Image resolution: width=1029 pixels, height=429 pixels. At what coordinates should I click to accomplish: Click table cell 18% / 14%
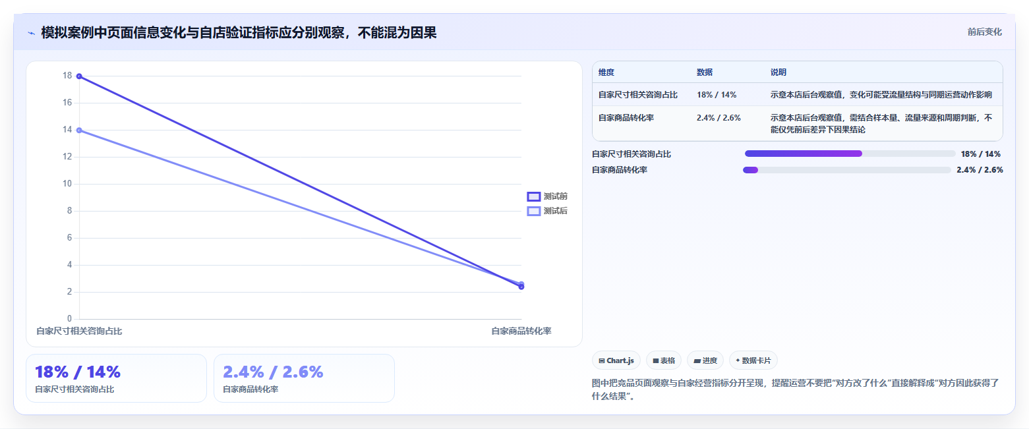717,95
